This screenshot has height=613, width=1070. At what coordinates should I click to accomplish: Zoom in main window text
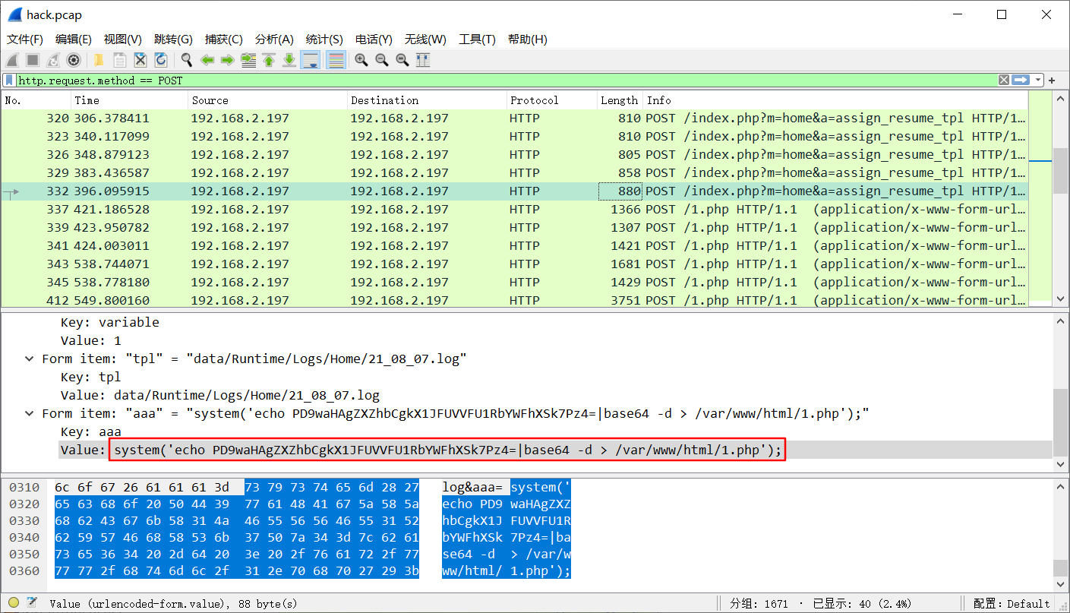point(361,60)
